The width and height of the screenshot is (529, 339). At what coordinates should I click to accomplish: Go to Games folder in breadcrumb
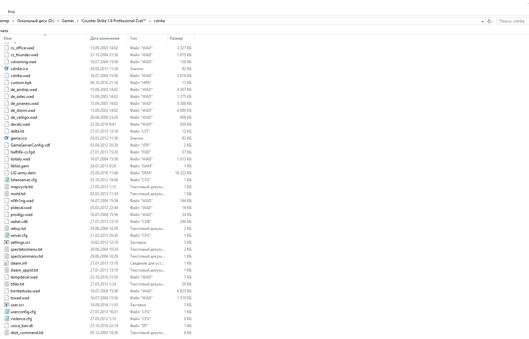tap(68, 21)
